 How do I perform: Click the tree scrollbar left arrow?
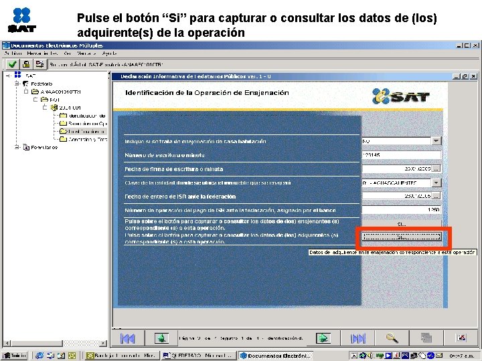click(6, 343)
